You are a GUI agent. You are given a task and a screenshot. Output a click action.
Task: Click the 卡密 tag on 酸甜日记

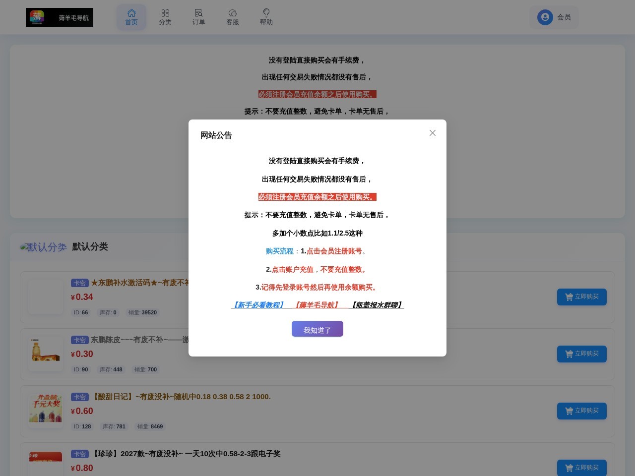pos(80,397)
